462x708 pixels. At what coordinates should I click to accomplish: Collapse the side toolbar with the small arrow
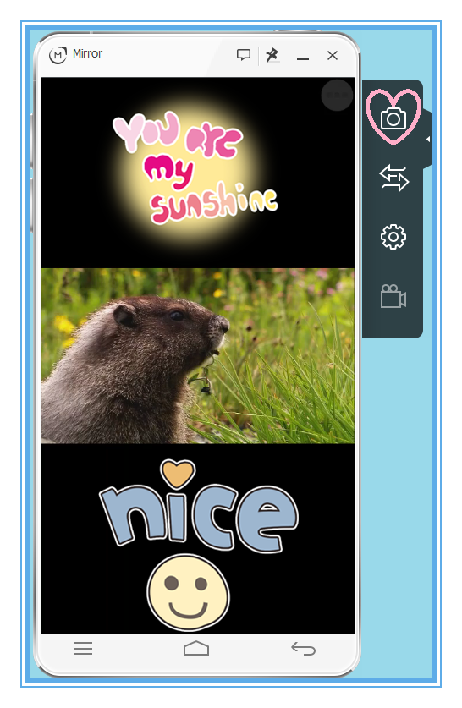pyautogui.click(x=427, y=140)
